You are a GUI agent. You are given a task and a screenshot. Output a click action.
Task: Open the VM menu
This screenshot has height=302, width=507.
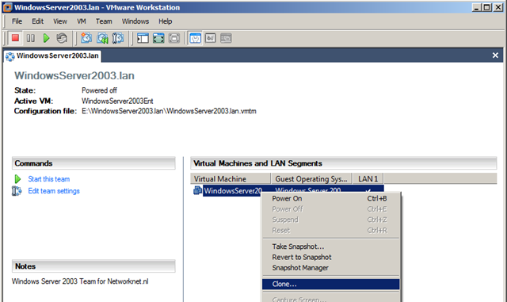[x=82, y=21]
